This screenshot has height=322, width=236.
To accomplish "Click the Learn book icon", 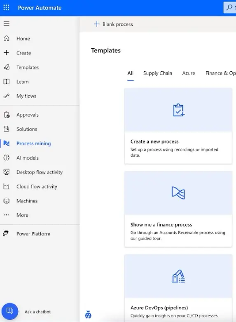I will point(6,82).
